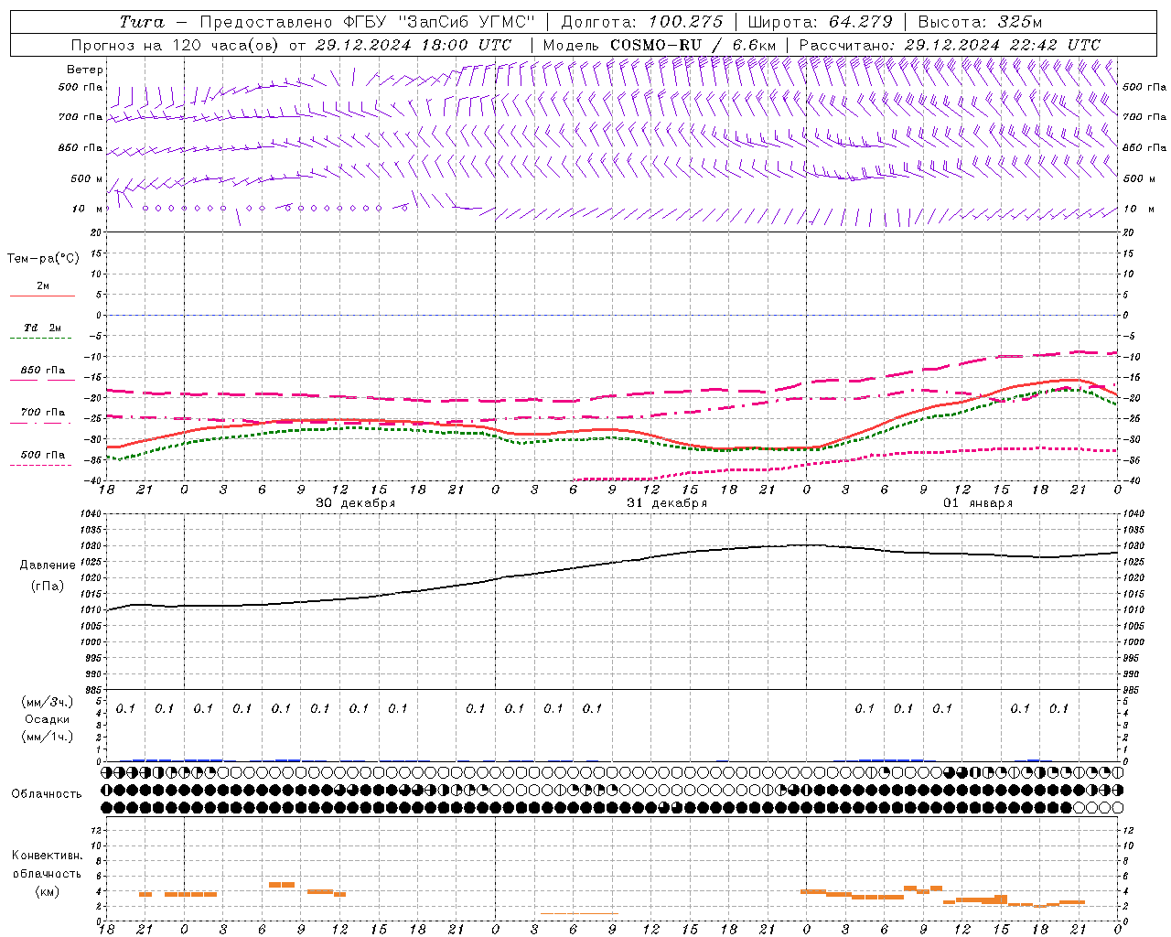Image resolution: width=1171 pixels, height=937 pixels.
Task: Click the "01 января" date label
Action: pyautogui.click(x=978, y=503)
